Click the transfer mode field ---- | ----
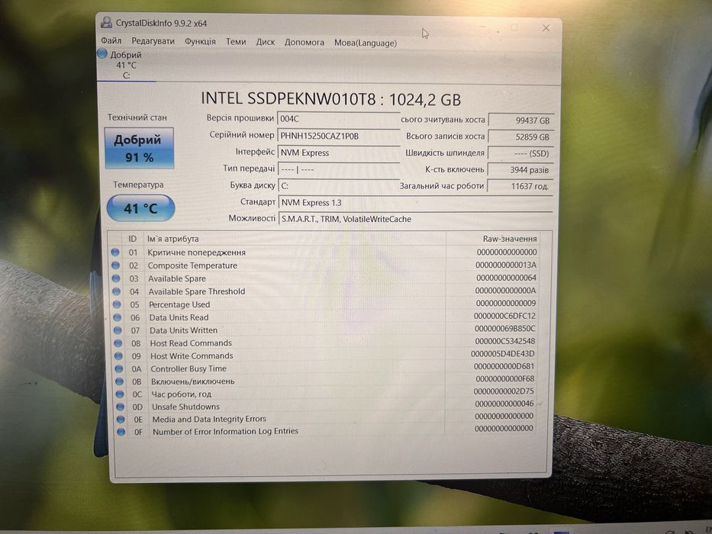 click(x=338, y=169)
